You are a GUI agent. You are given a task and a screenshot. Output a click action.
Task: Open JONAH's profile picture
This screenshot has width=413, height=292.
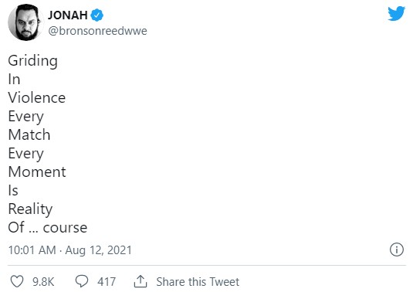25,22
